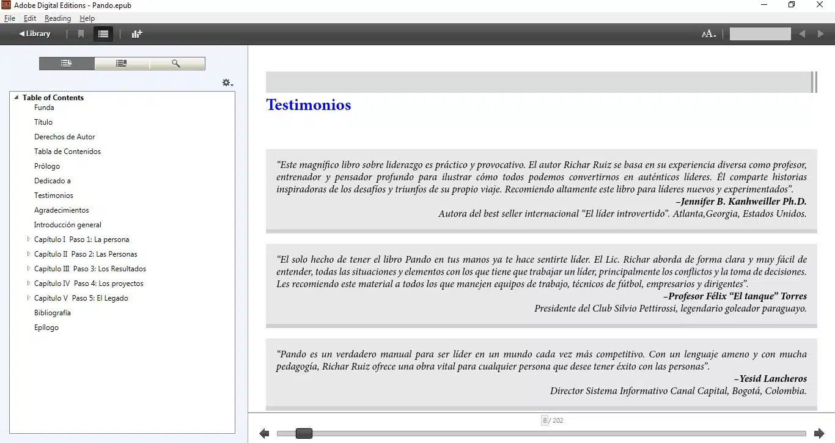Viewport: 835px width, 443px height.
Task: Open the Help menu
Action: 87,18
